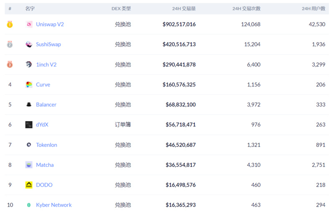Click the 976 trade count in dYdX row

tap(256, 125)
